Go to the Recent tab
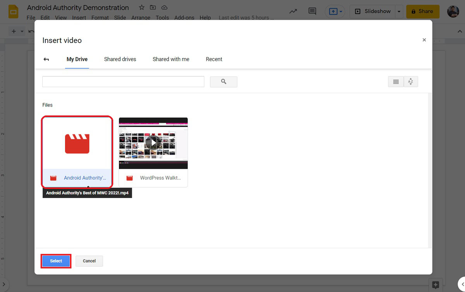Viewport: 465px width, 292px height. 214,59
